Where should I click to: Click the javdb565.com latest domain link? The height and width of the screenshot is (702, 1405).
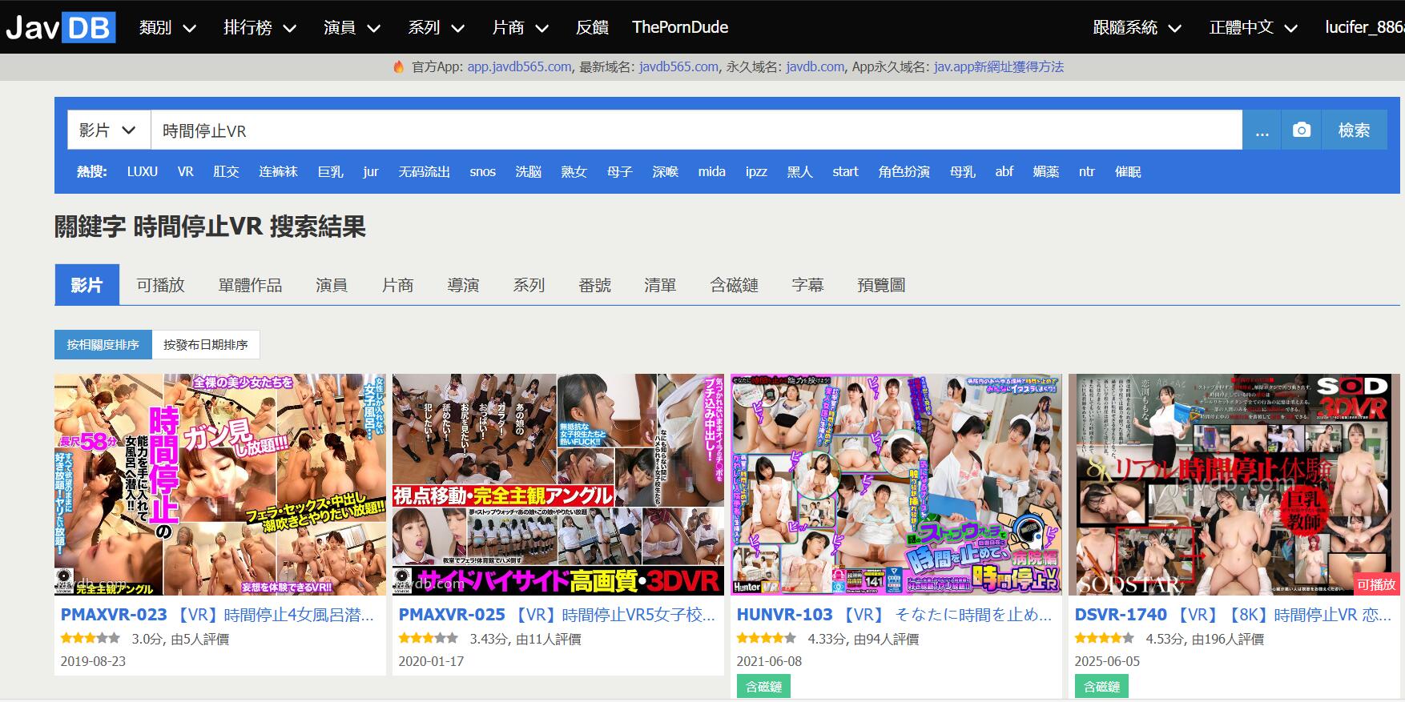(678, 67)
